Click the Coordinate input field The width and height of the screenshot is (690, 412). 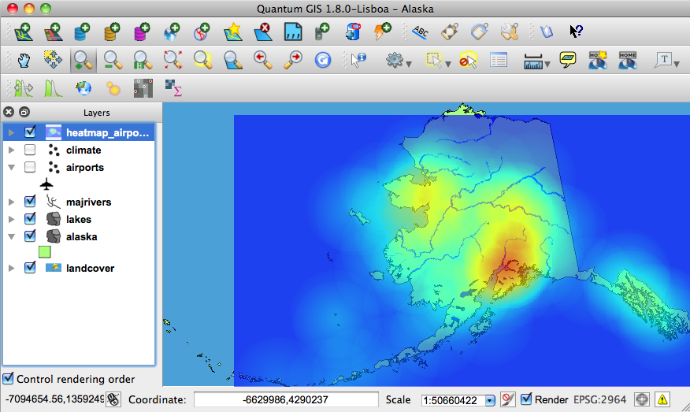(286, 399)
